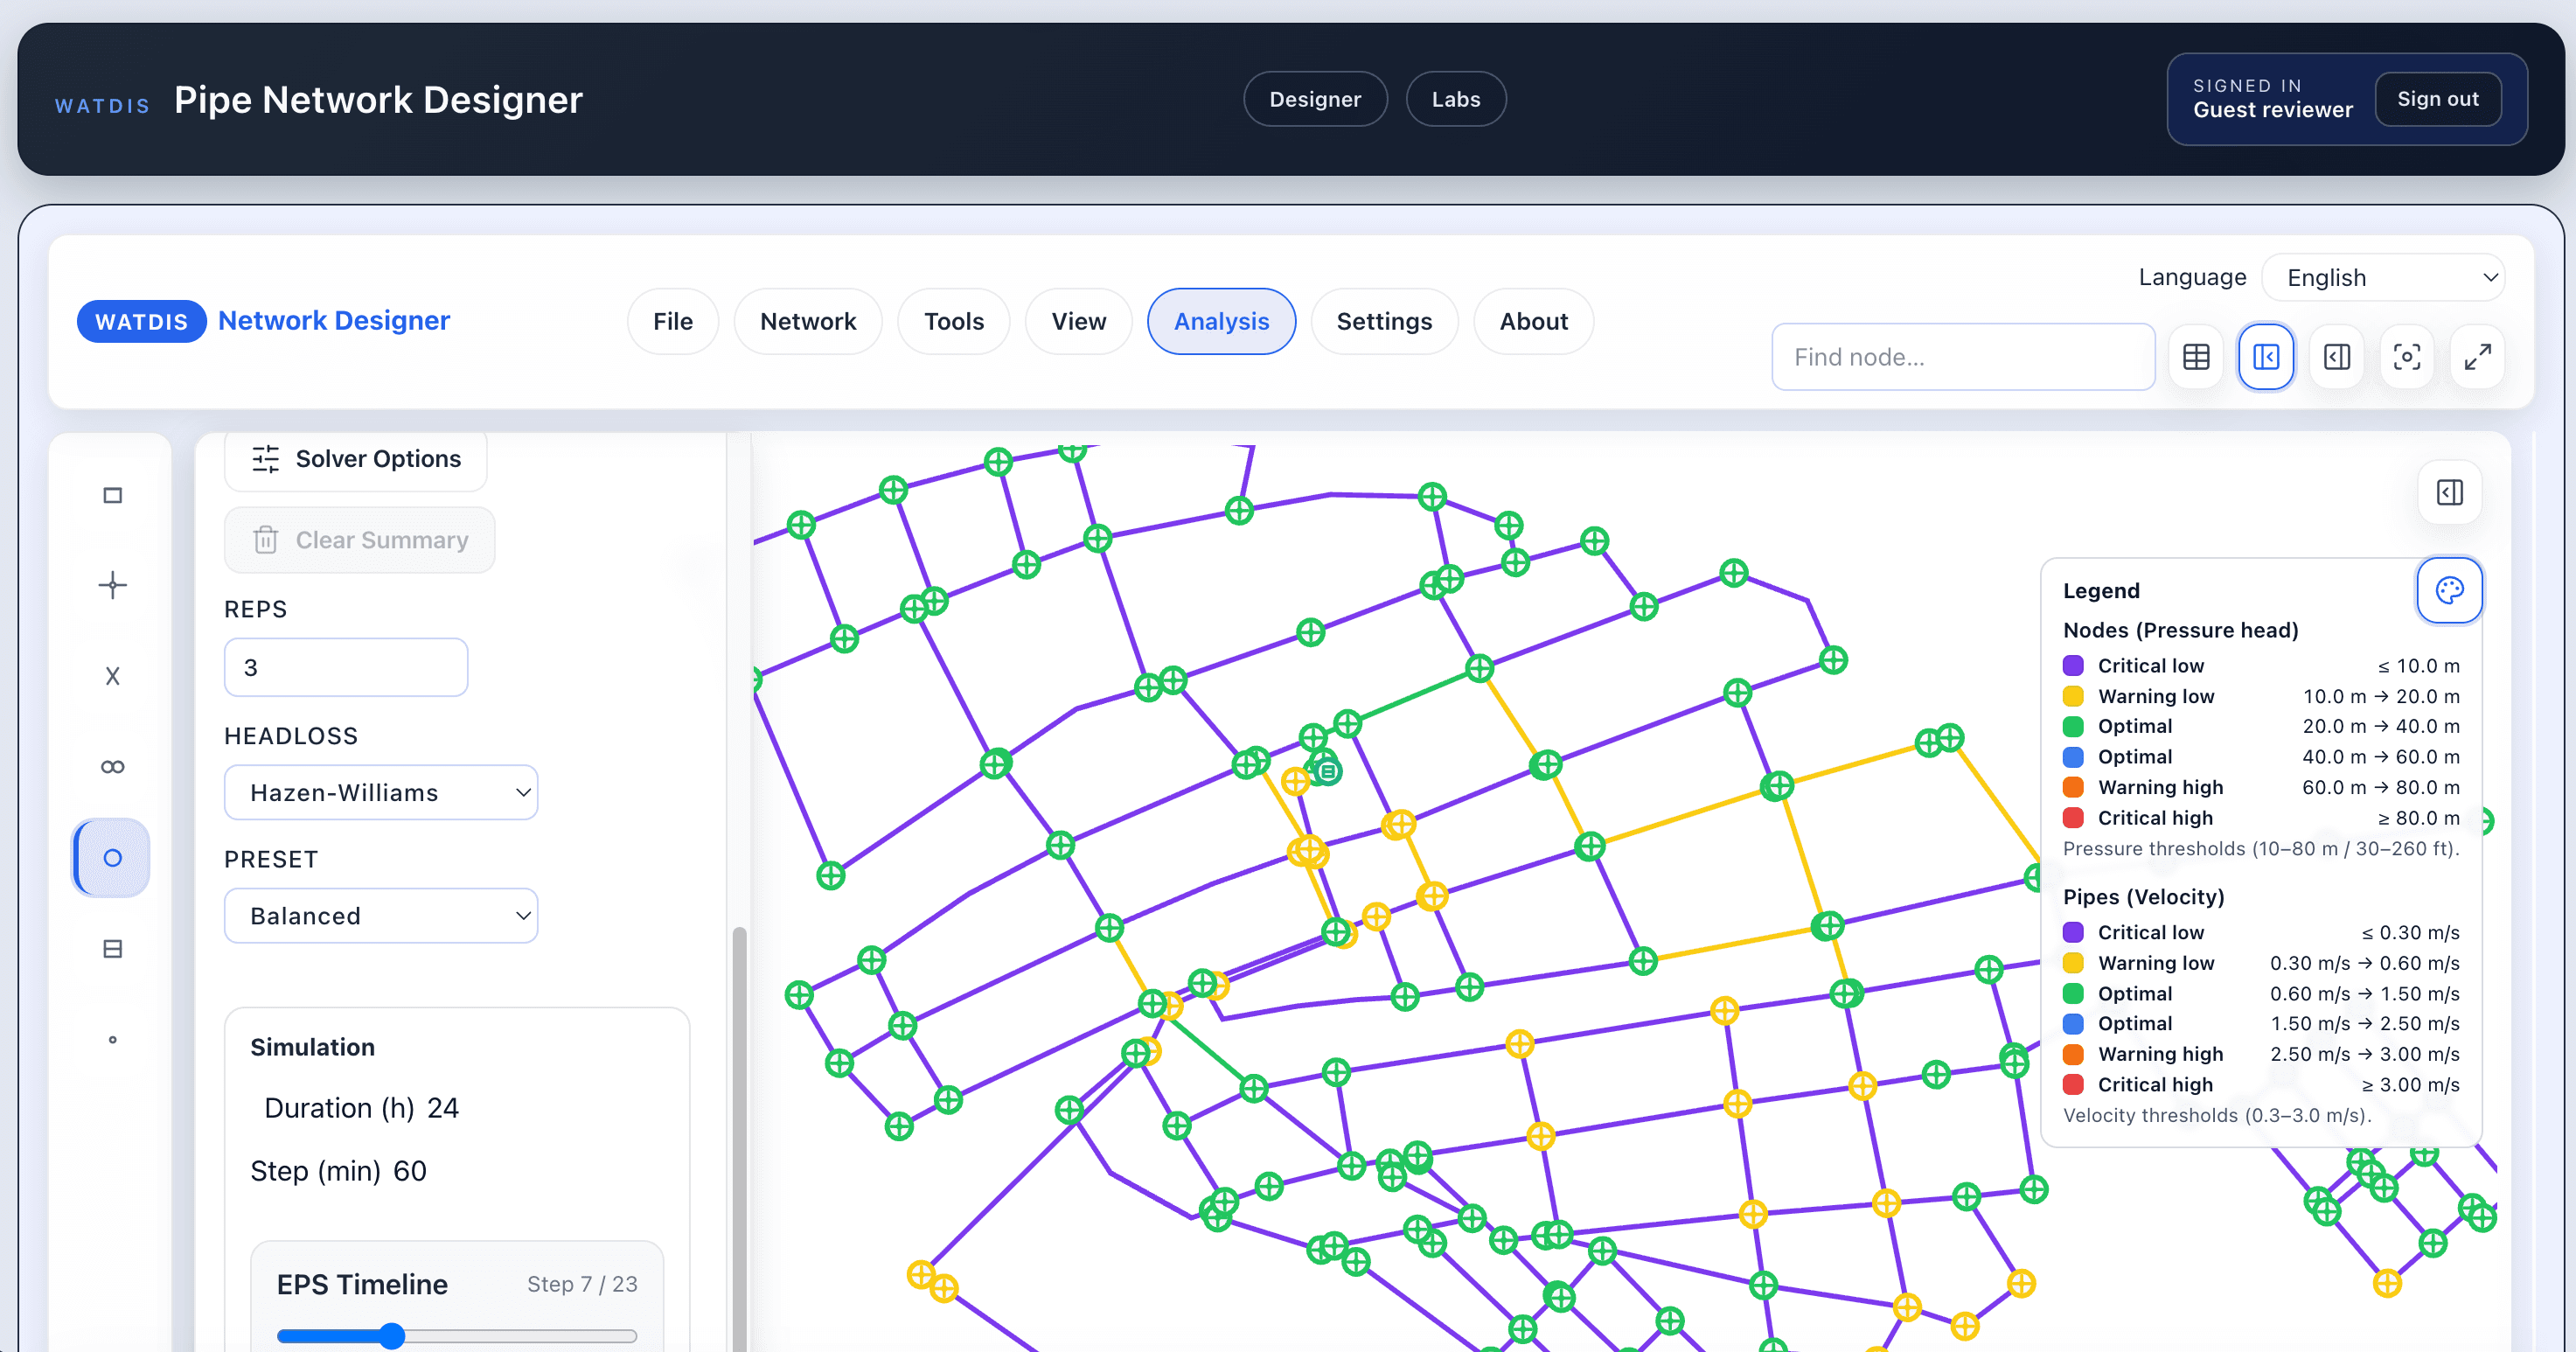
Task: Select the crosshair junction tool
Action: (x=113, y=585)
